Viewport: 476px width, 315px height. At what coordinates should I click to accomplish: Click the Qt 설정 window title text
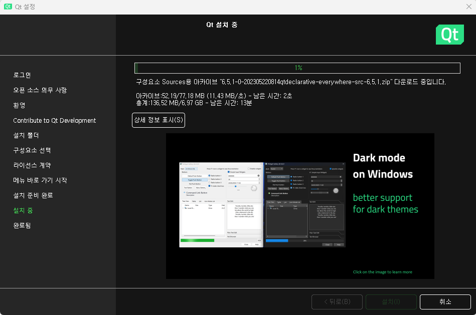[25, 7]
